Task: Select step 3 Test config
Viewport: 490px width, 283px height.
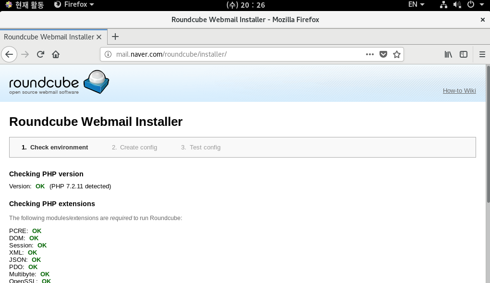Action: pyautogui.click(x=201, y=148)
